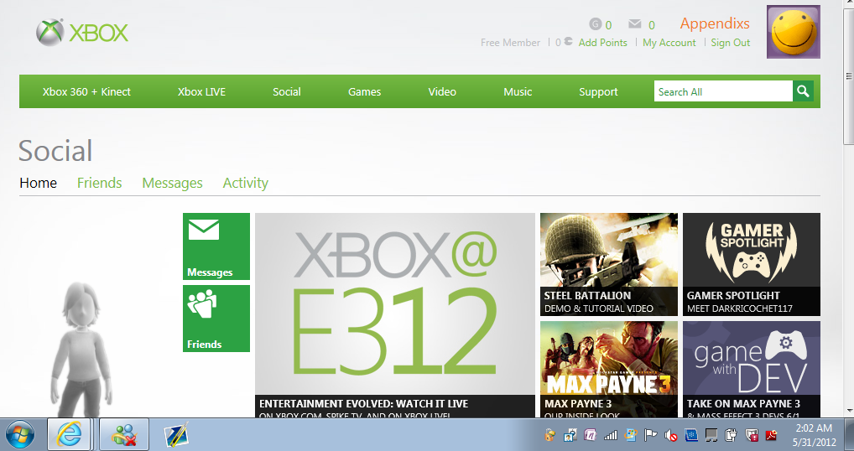Open the Action Center flag icon

[651, 435]
